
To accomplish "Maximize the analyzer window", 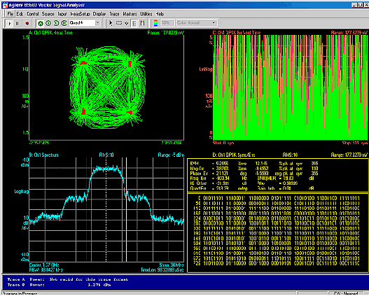I will click(360, 5).
